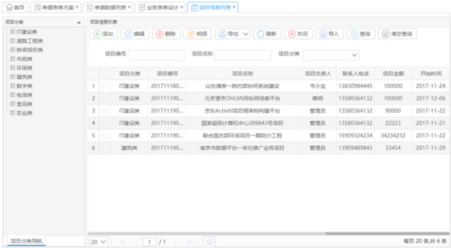Check row 4 国家超级计算机中心 checkbox
Image resolution: width=451 pixels, height=248 pixels.
pos(105,123)
